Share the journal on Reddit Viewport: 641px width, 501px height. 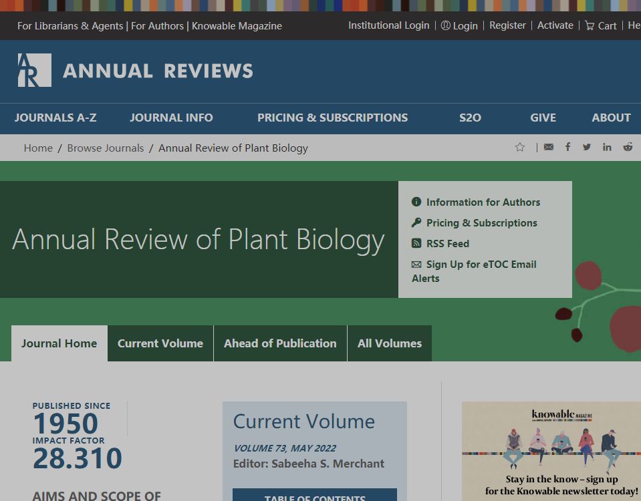[627, 147]
